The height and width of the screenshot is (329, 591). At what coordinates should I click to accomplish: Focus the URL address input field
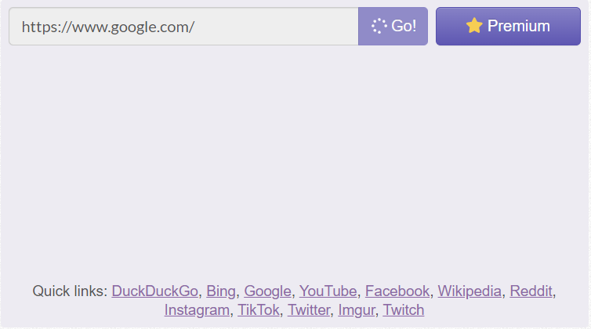274,27
